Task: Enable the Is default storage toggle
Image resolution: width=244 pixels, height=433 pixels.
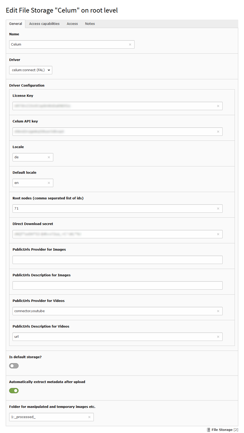Action: [x=14, y=366]
